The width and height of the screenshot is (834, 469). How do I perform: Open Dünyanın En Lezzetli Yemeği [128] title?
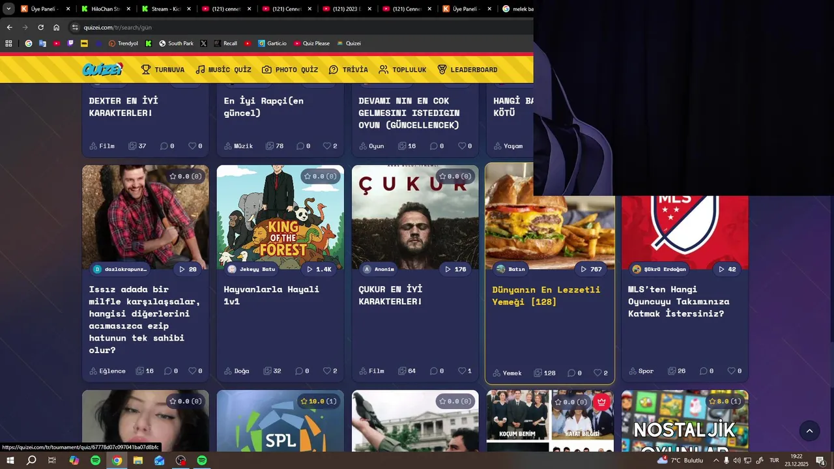tap(546, 295)
